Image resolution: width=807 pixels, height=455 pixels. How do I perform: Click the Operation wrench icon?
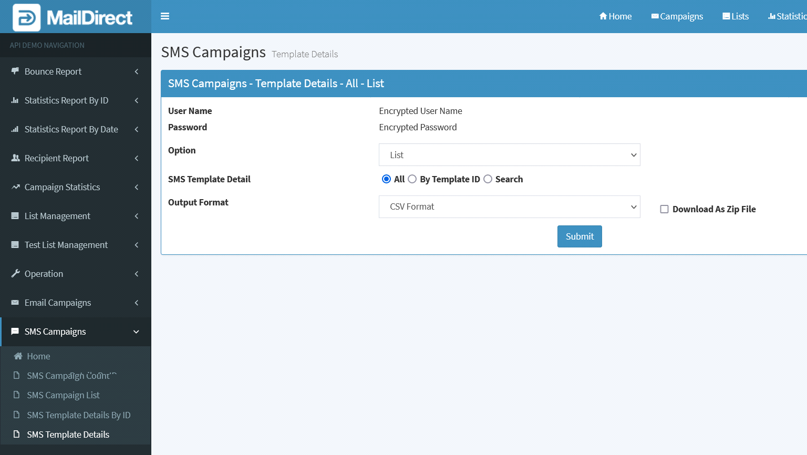[x=15, y=274]
